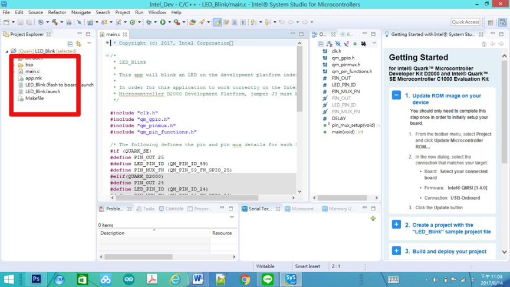Click the C/C++ perspective icon
The height and width of the screenshot is (287, 510).
pyautogui.click(x=503, y=22)
